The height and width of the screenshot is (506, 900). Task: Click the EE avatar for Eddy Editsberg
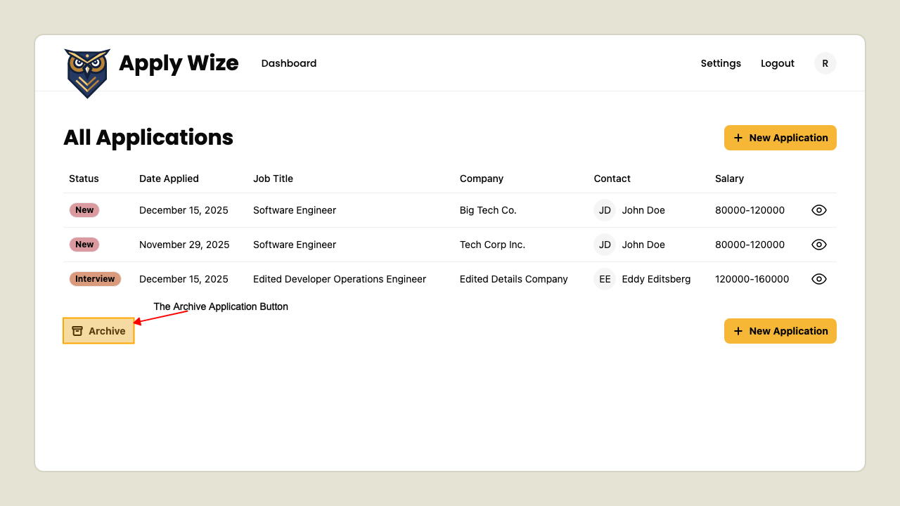pos(605,279)
